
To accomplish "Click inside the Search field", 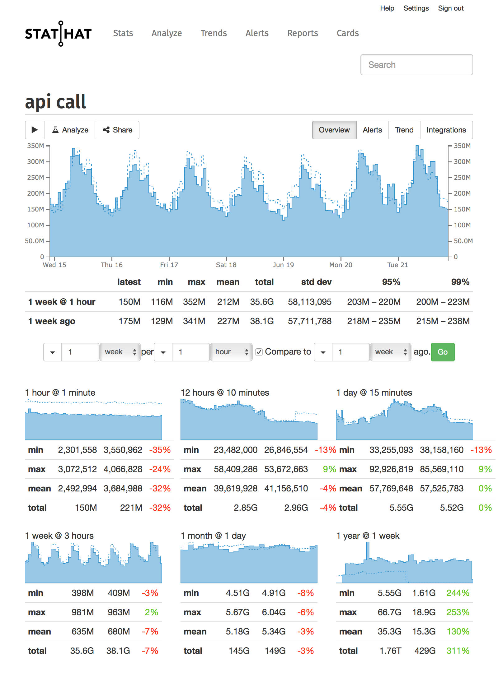I will click(416, 65).
